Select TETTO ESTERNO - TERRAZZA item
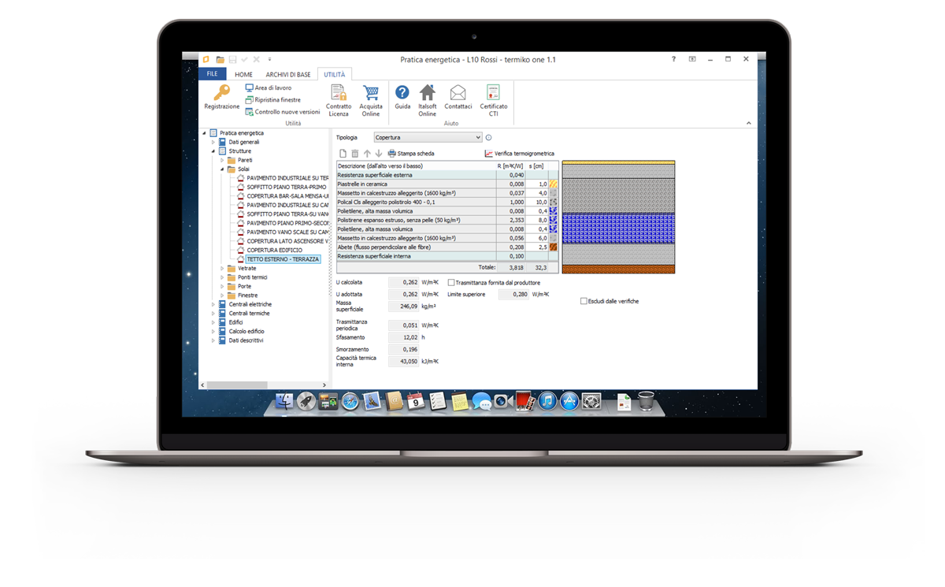The width and height of the screenshot is (945, 587). tap(283, 259)
